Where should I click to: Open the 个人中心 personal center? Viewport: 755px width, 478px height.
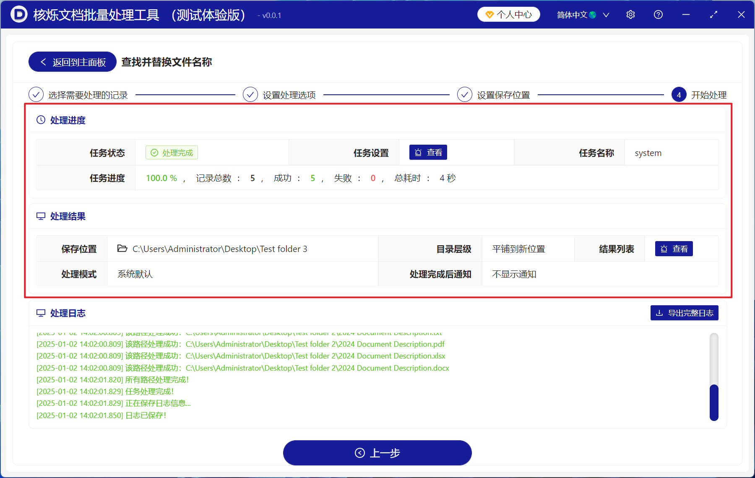click(x=508, y=15)
